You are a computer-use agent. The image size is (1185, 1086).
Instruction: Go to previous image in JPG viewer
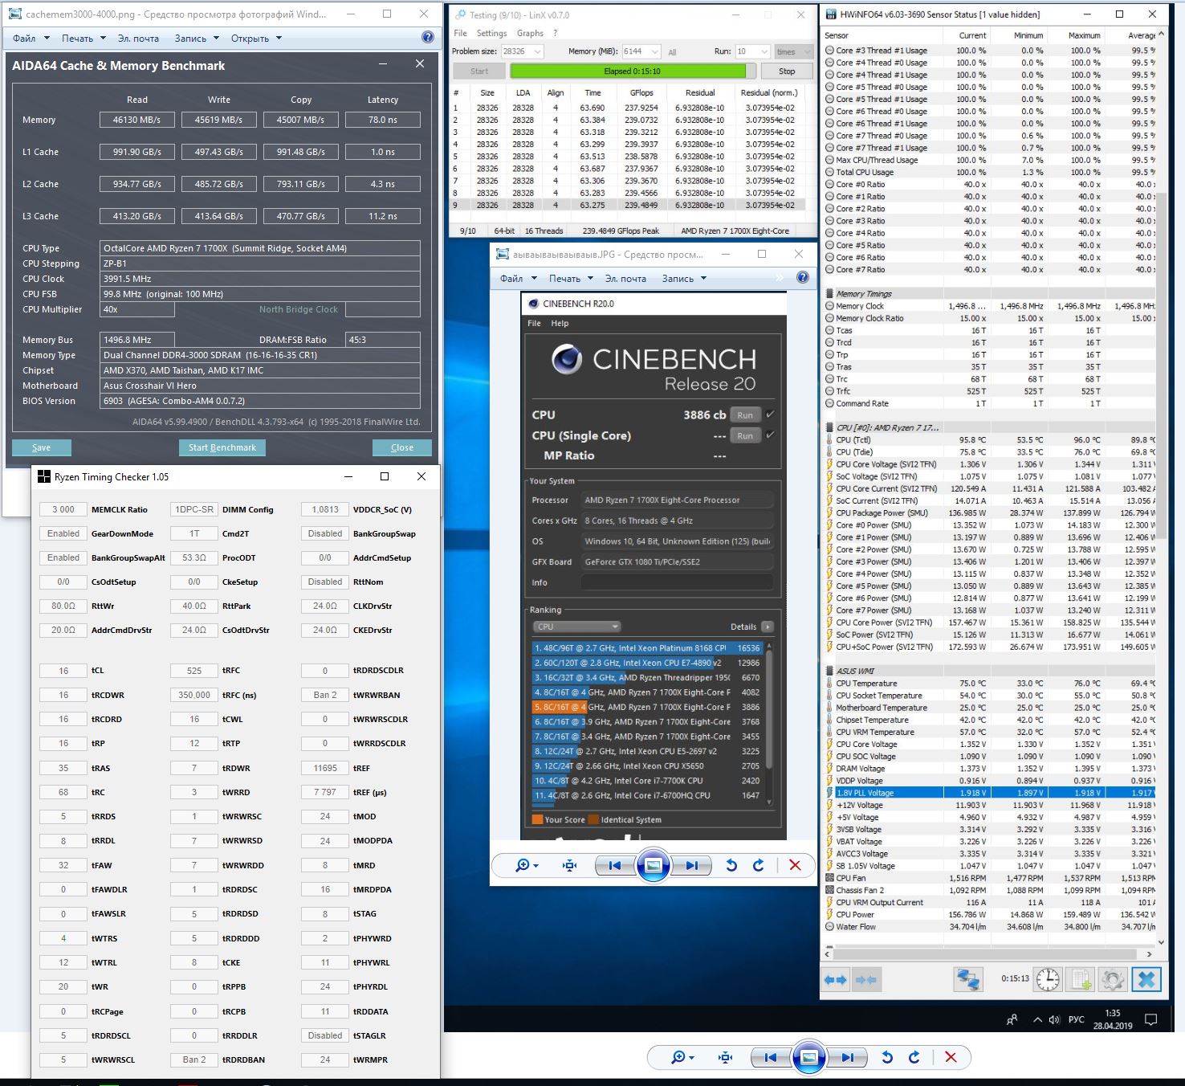[614, 865]
